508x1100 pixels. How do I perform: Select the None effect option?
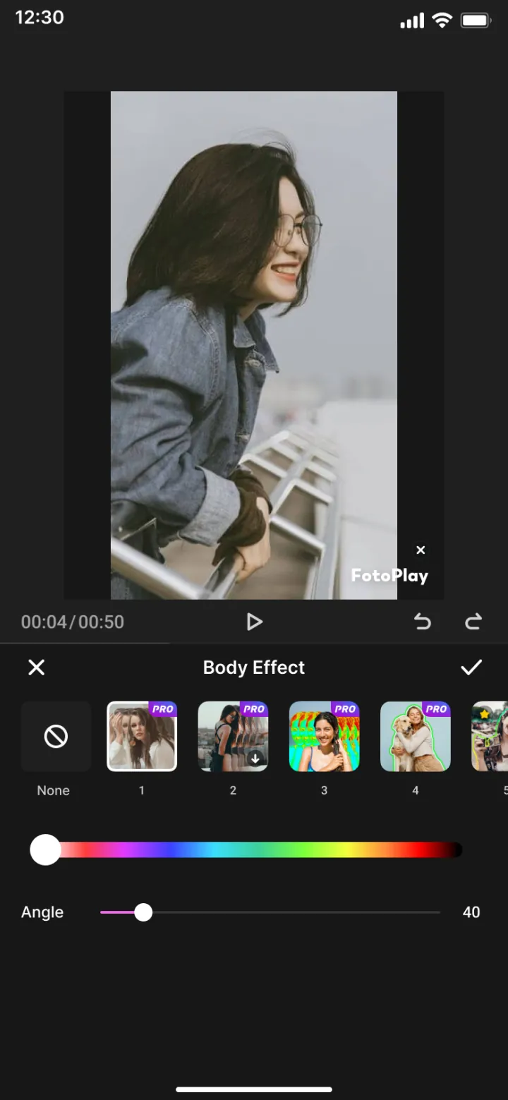pos(56,737)
